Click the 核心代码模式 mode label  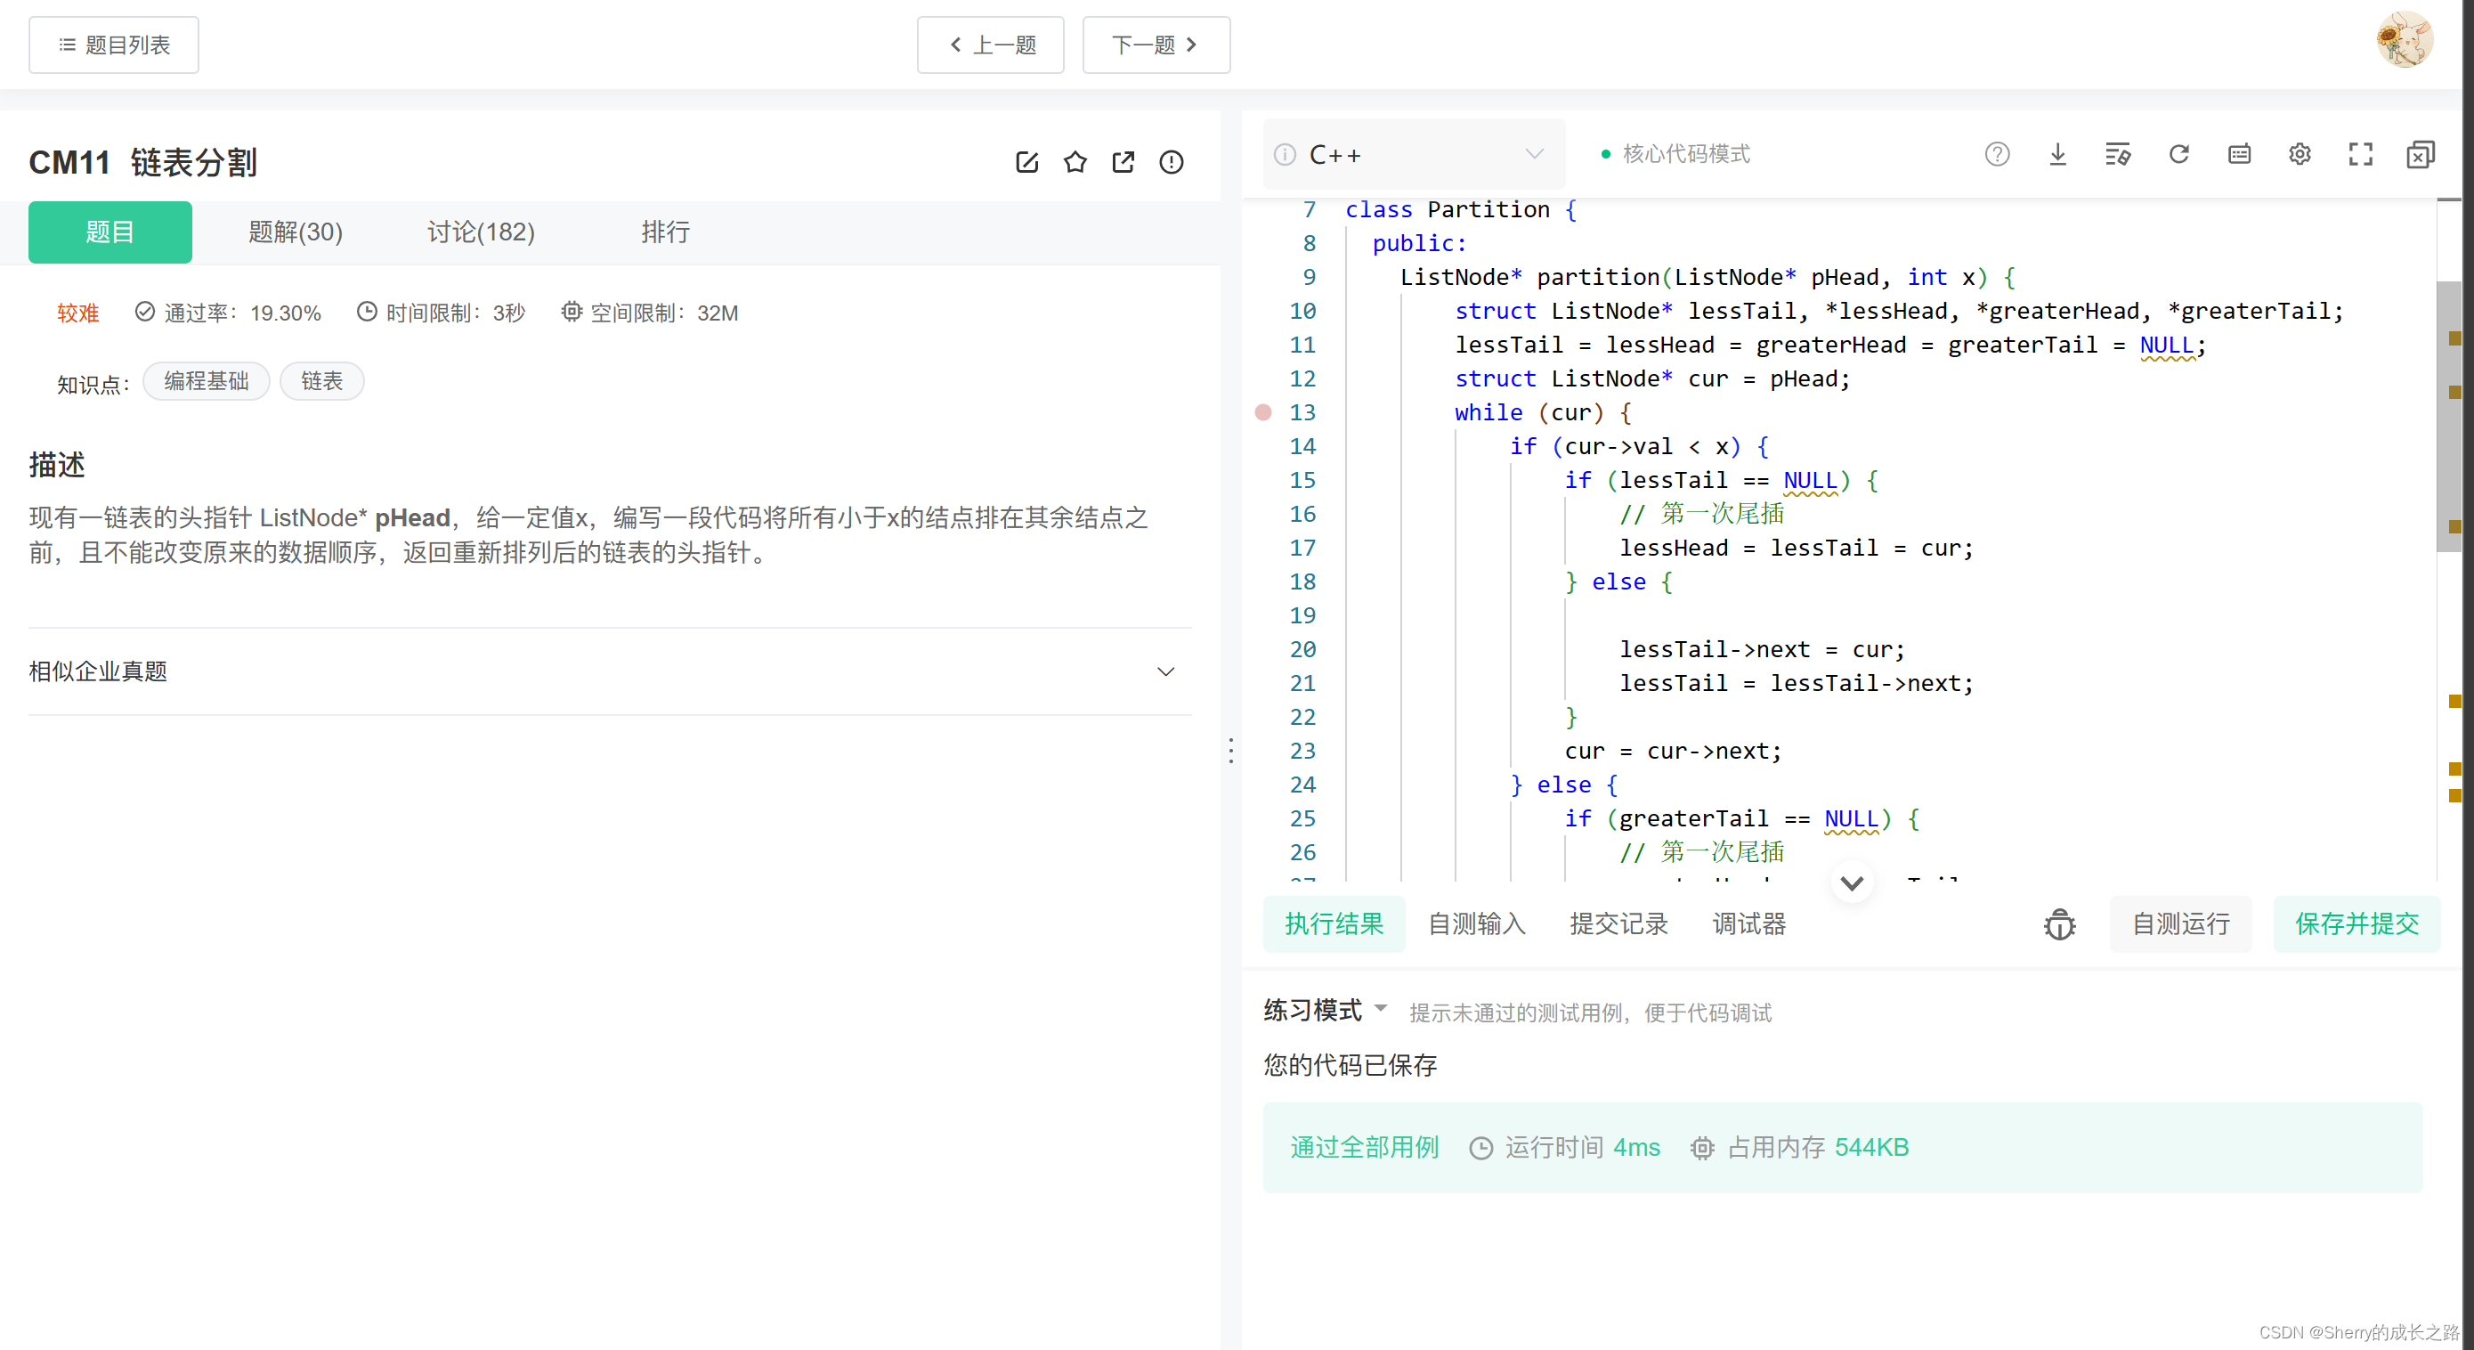1685,154
